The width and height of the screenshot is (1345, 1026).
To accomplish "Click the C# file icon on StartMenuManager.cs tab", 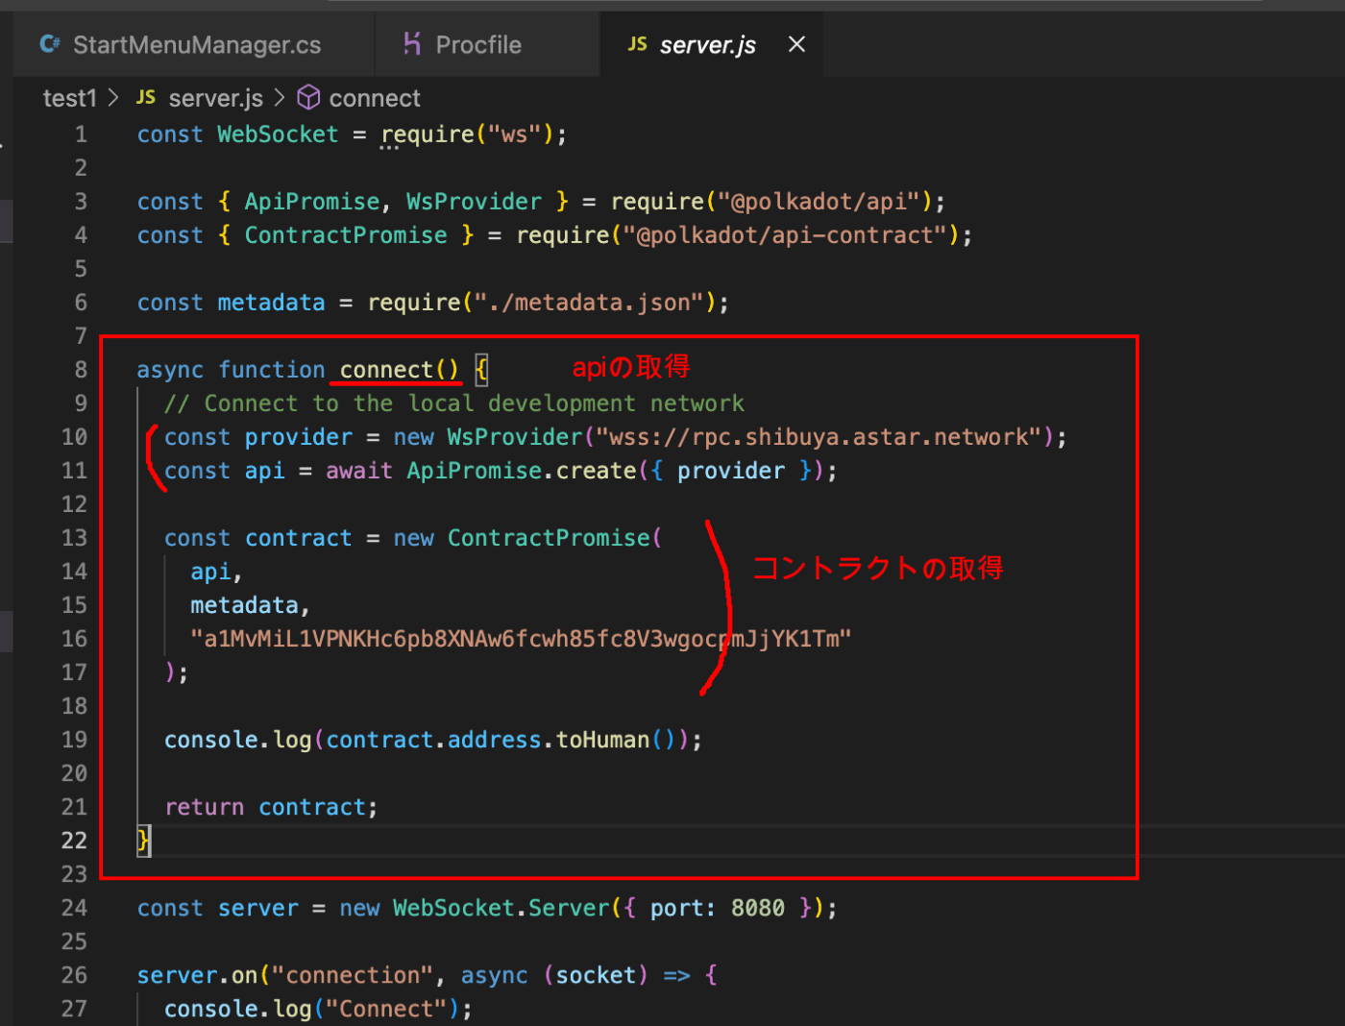I will (x=50, y=44).
